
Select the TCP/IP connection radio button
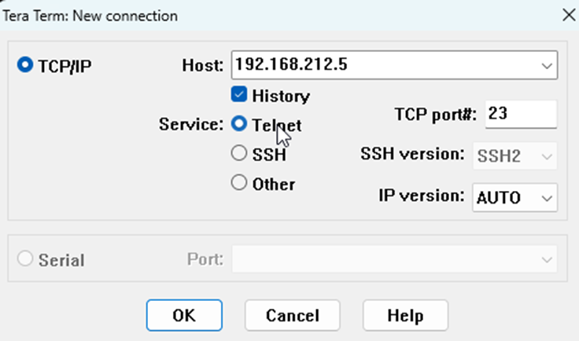pyautogui.click(x=25, y=64)
